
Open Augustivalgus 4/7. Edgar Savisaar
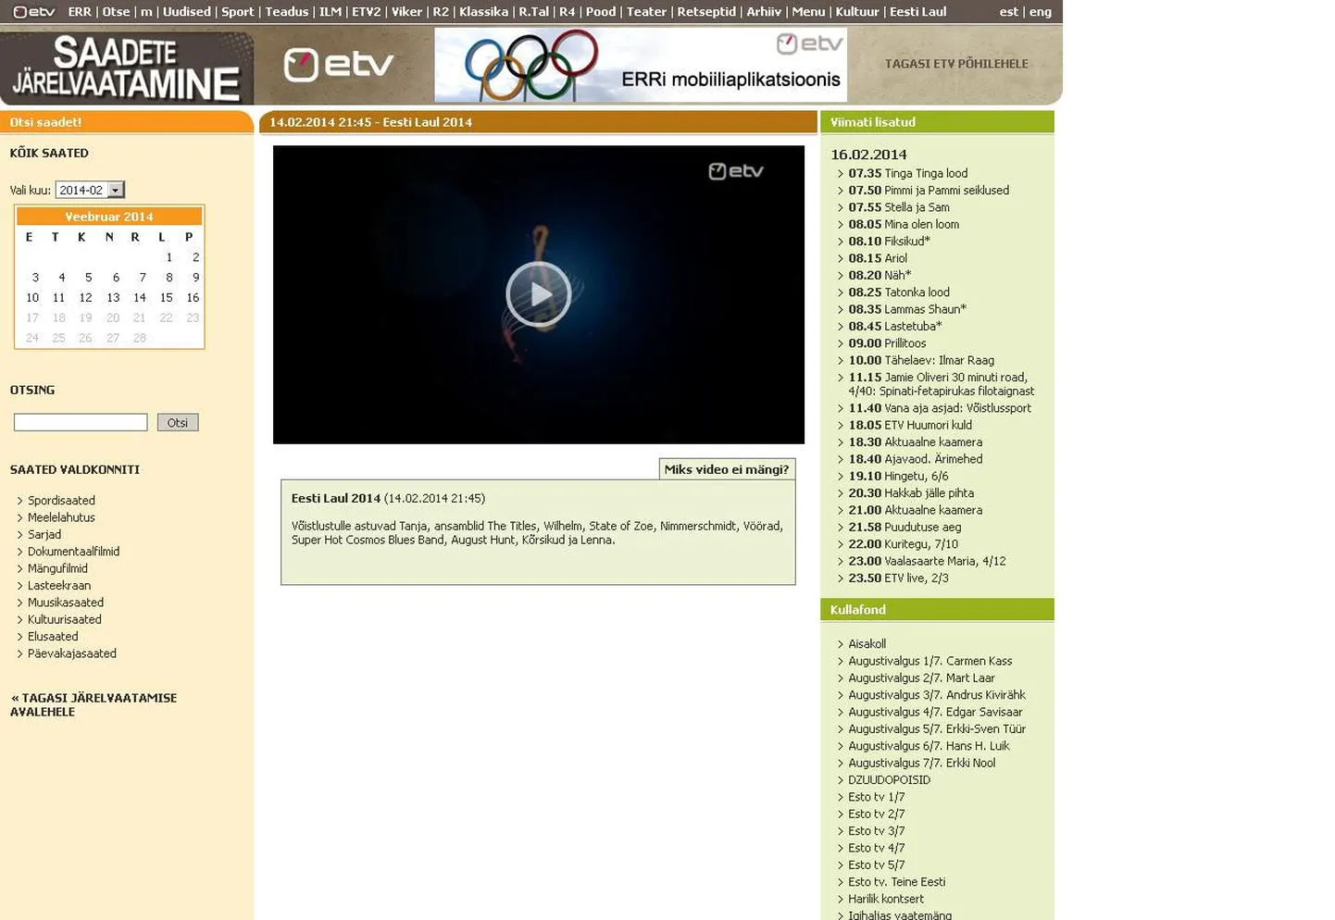(x=935, y=713)
